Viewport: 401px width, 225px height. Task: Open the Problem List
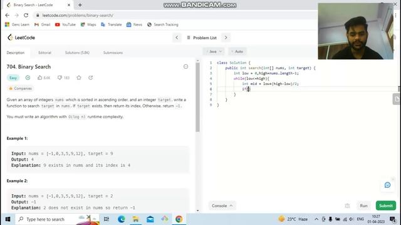(x=202, y=37)
